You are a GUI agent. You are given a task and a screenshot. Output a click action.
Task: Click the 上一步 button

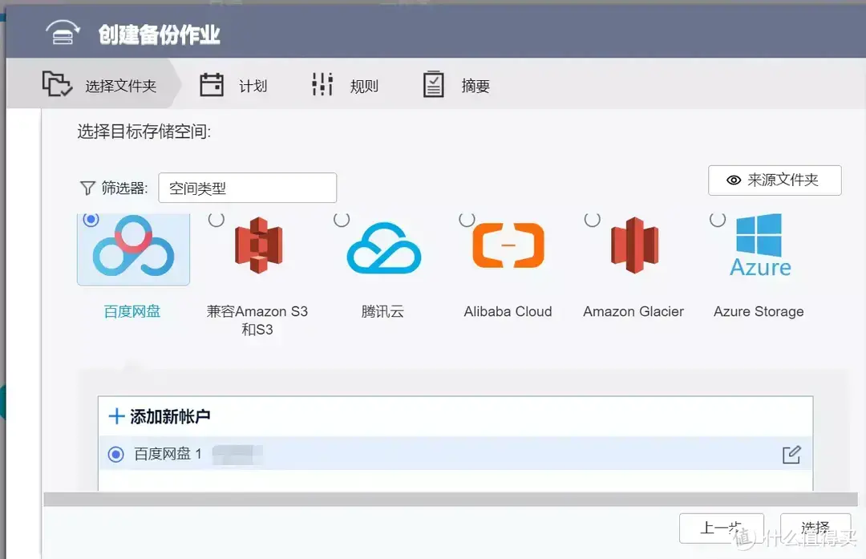(722, 528)
